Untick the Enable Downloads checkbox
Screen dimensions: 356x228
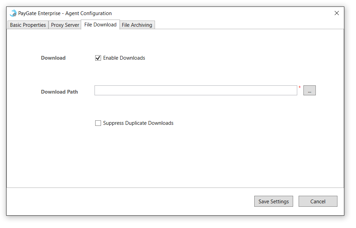click(98, 58)
